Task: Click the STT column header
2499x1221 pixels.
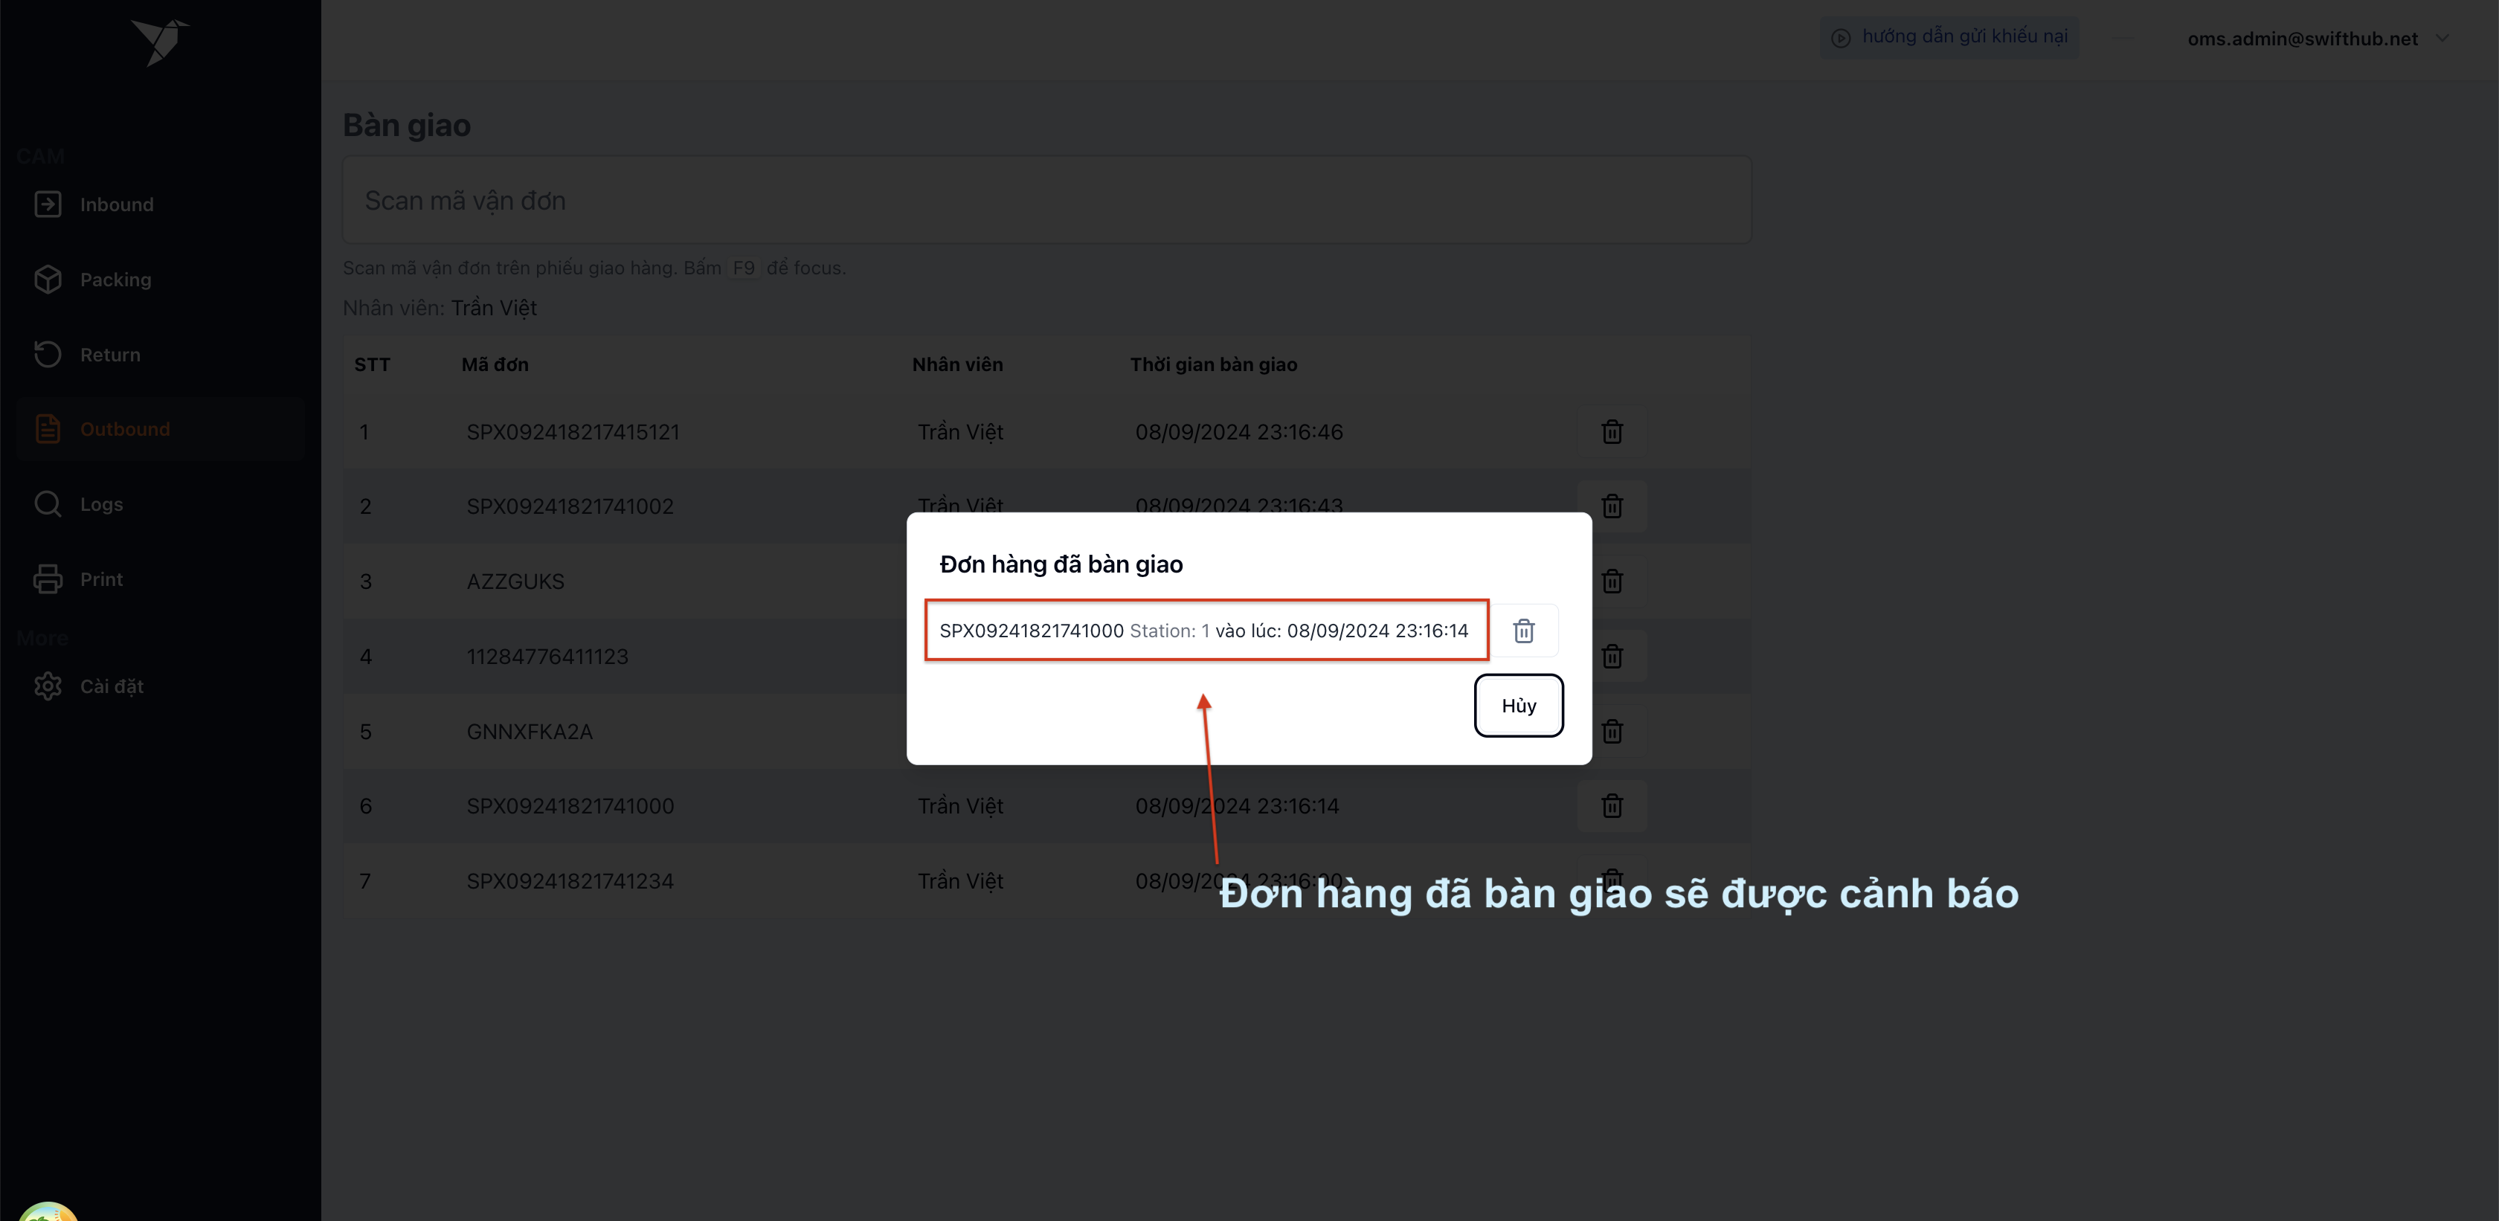Action: [x=372, y=364]
